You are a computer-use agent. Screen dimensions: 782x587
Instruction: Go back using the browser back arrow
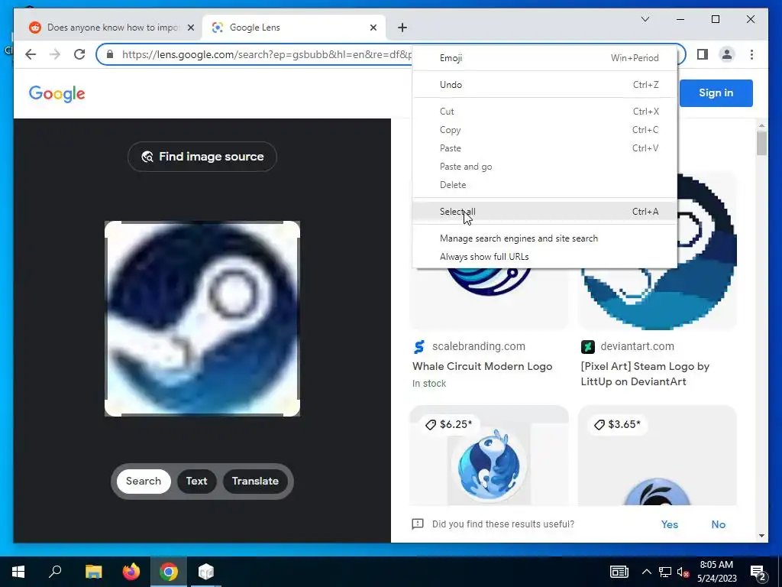click(31, 54)
